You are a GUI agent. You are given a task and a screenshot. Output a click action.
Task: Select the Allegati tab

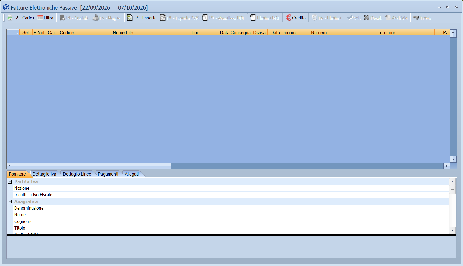tap(132, 174)
